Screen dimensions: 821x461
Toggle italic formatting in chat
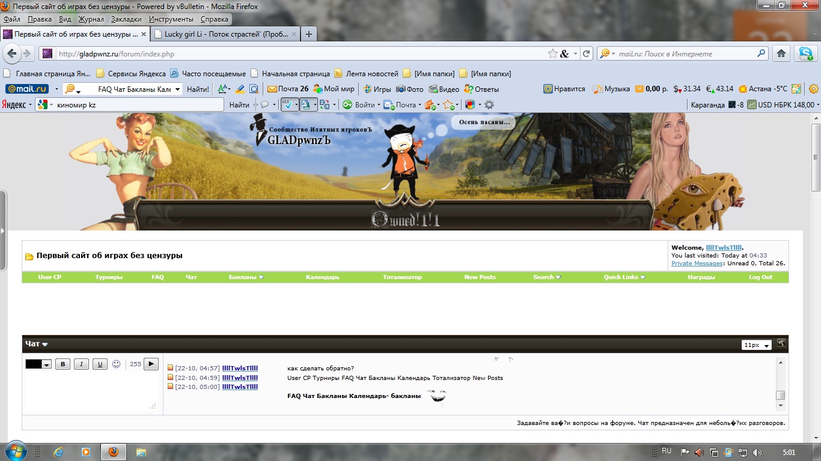click(x=81, y=364)
